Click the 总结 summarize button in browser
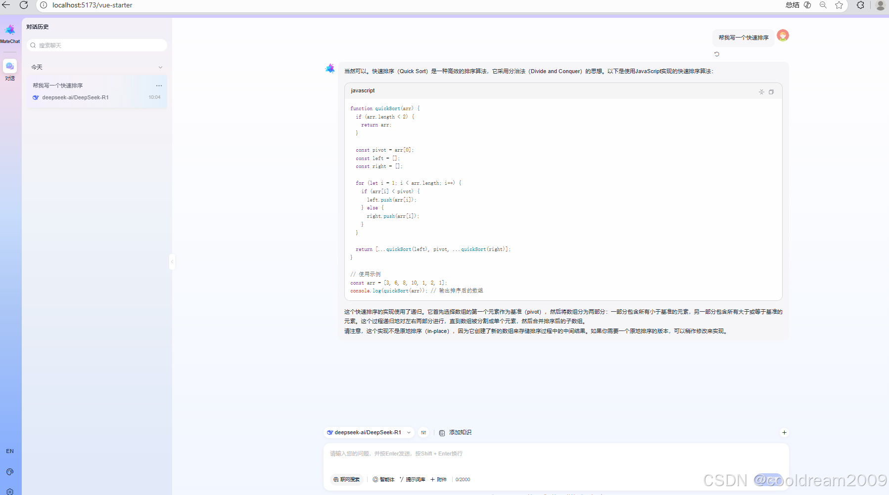Image resolution: width=889 pixels, height=495 pixels. (793, 5)
